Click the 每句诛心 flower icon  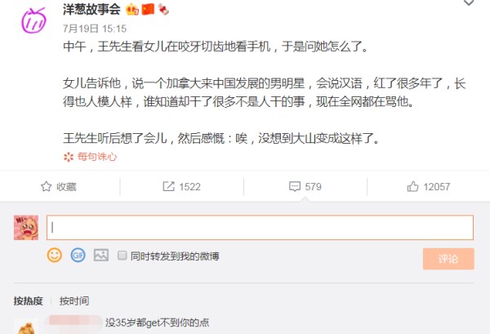coord(69,157)
